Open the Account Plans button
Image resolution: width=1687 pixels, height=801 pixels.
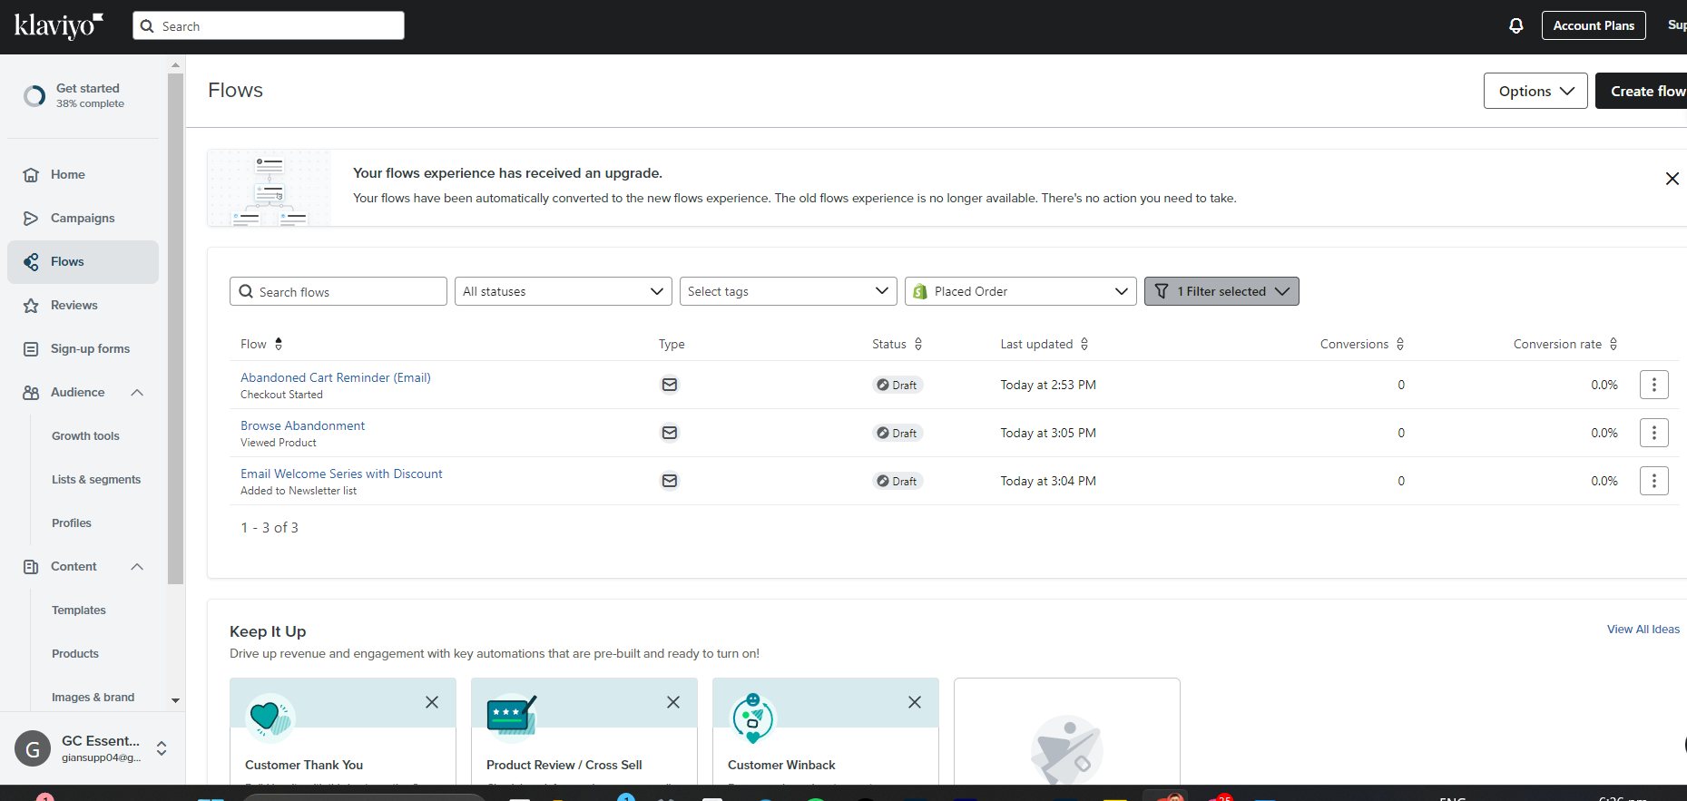pos(1594,25)
